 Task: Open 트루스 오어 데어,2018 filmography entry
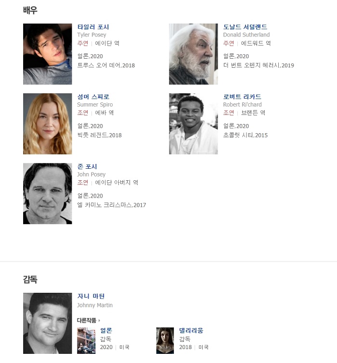106,65
